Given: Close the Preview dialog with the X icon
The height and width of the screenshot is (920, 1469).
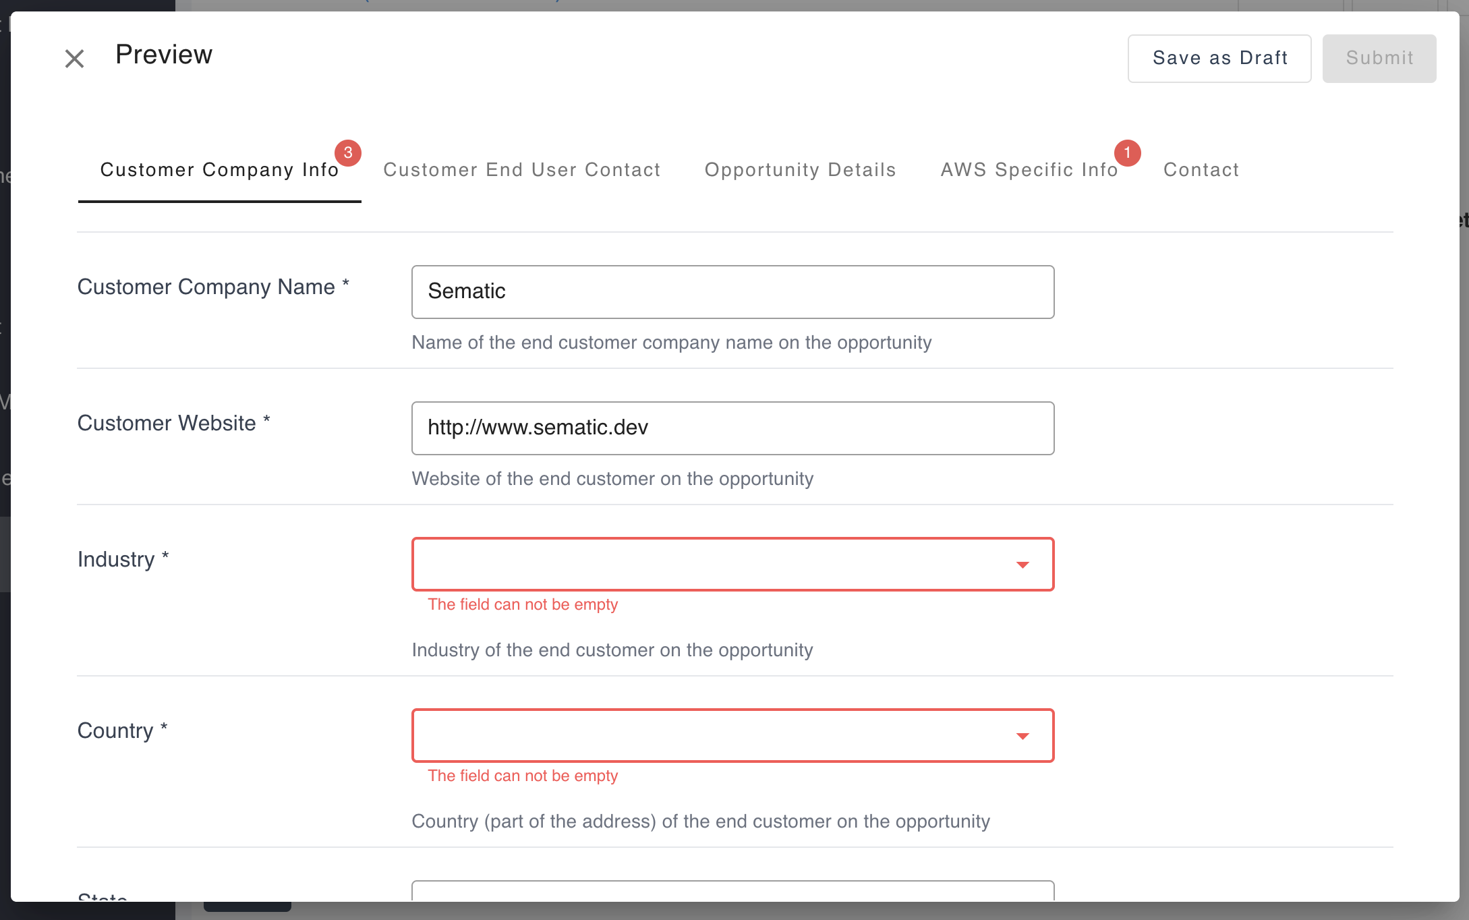Looking at the screenshot, I should (x=74, y=59).
